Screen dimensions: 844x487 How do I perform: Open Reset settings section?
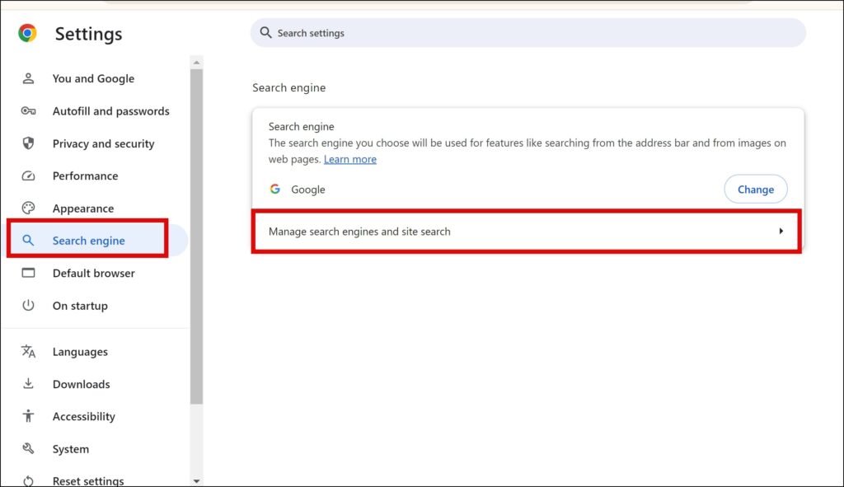(87, 480)
